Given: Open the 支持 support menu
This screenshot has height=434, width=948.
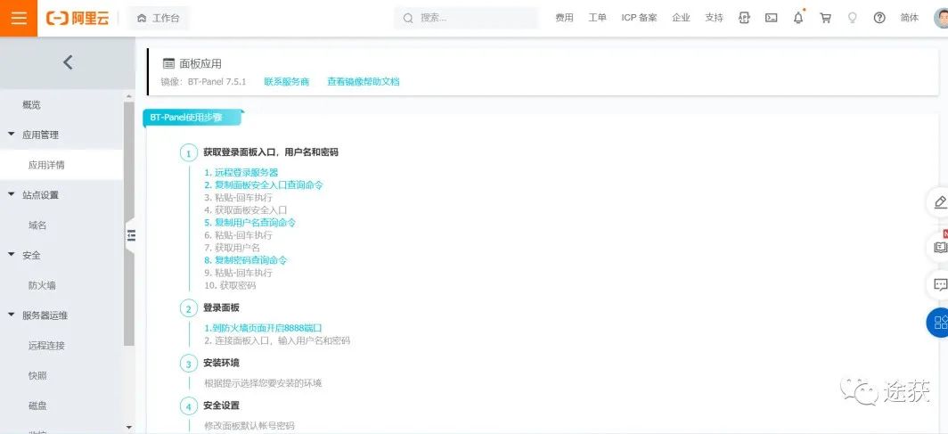Looking at the screenshot, I should pos(714,18).
